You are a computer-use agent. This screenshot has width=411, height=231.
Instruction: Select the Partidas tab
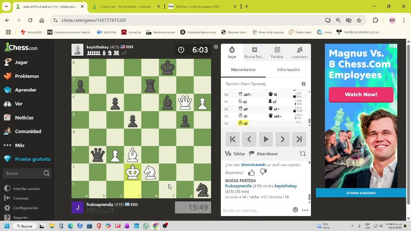(x=277, y=52)
